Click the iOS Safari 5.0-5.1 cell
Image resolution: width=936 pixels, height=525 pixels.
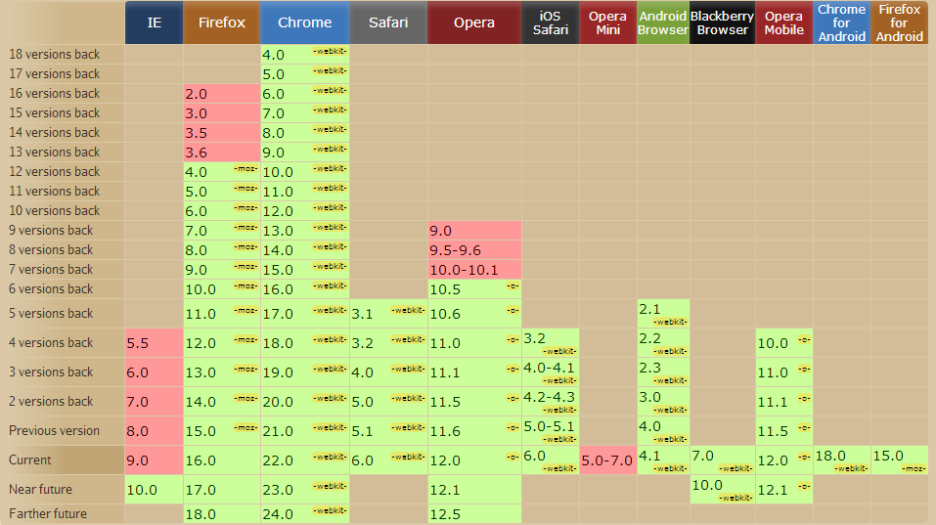point(550,431)
